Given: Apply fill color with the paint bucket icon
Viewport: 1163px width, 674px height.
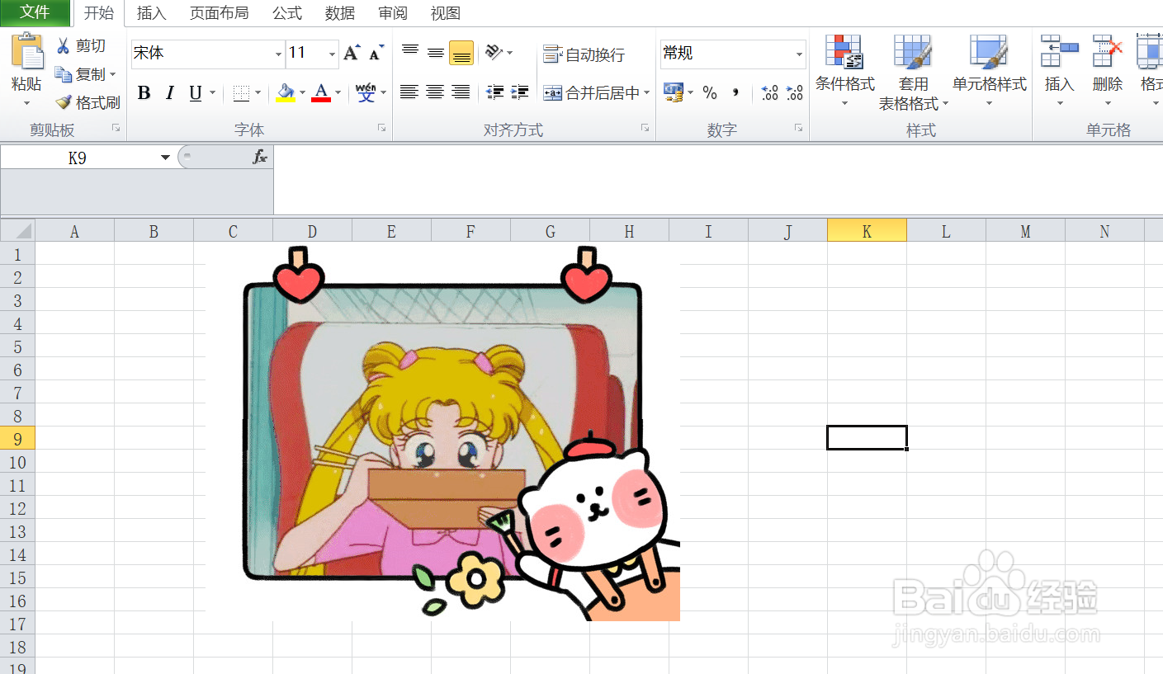Looking at the screenshot, I should pos(286,93).
